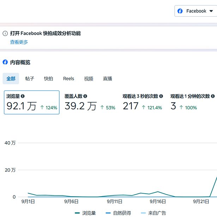Click the info icon next to 浏览量
Screen dimensions: 217x217
tap(23, 96)
